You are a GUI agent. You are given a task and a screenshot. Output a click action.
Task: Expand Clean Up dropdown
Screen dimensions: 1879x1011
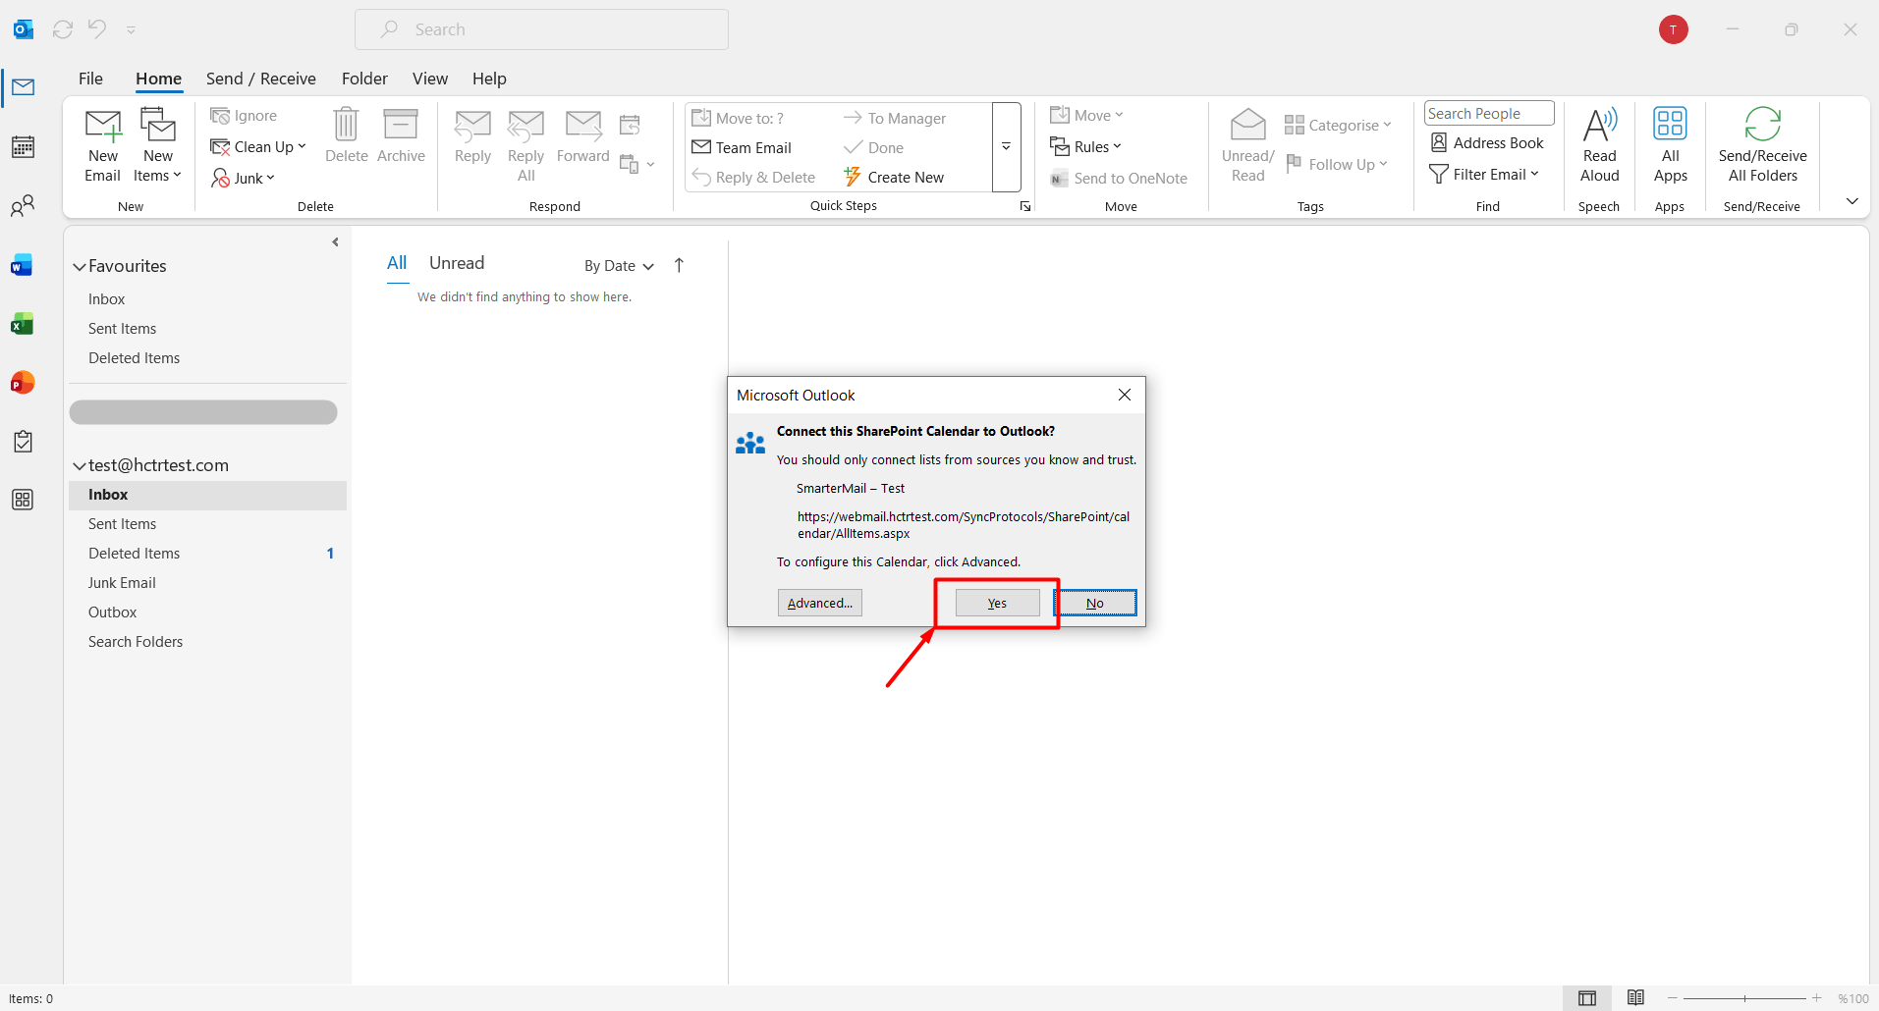(x=259, y=147)
